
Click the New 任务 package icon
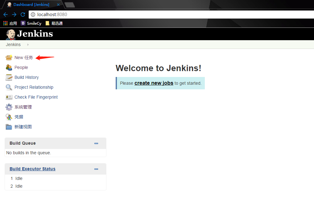pyautogui.click(x=9, y=57)
